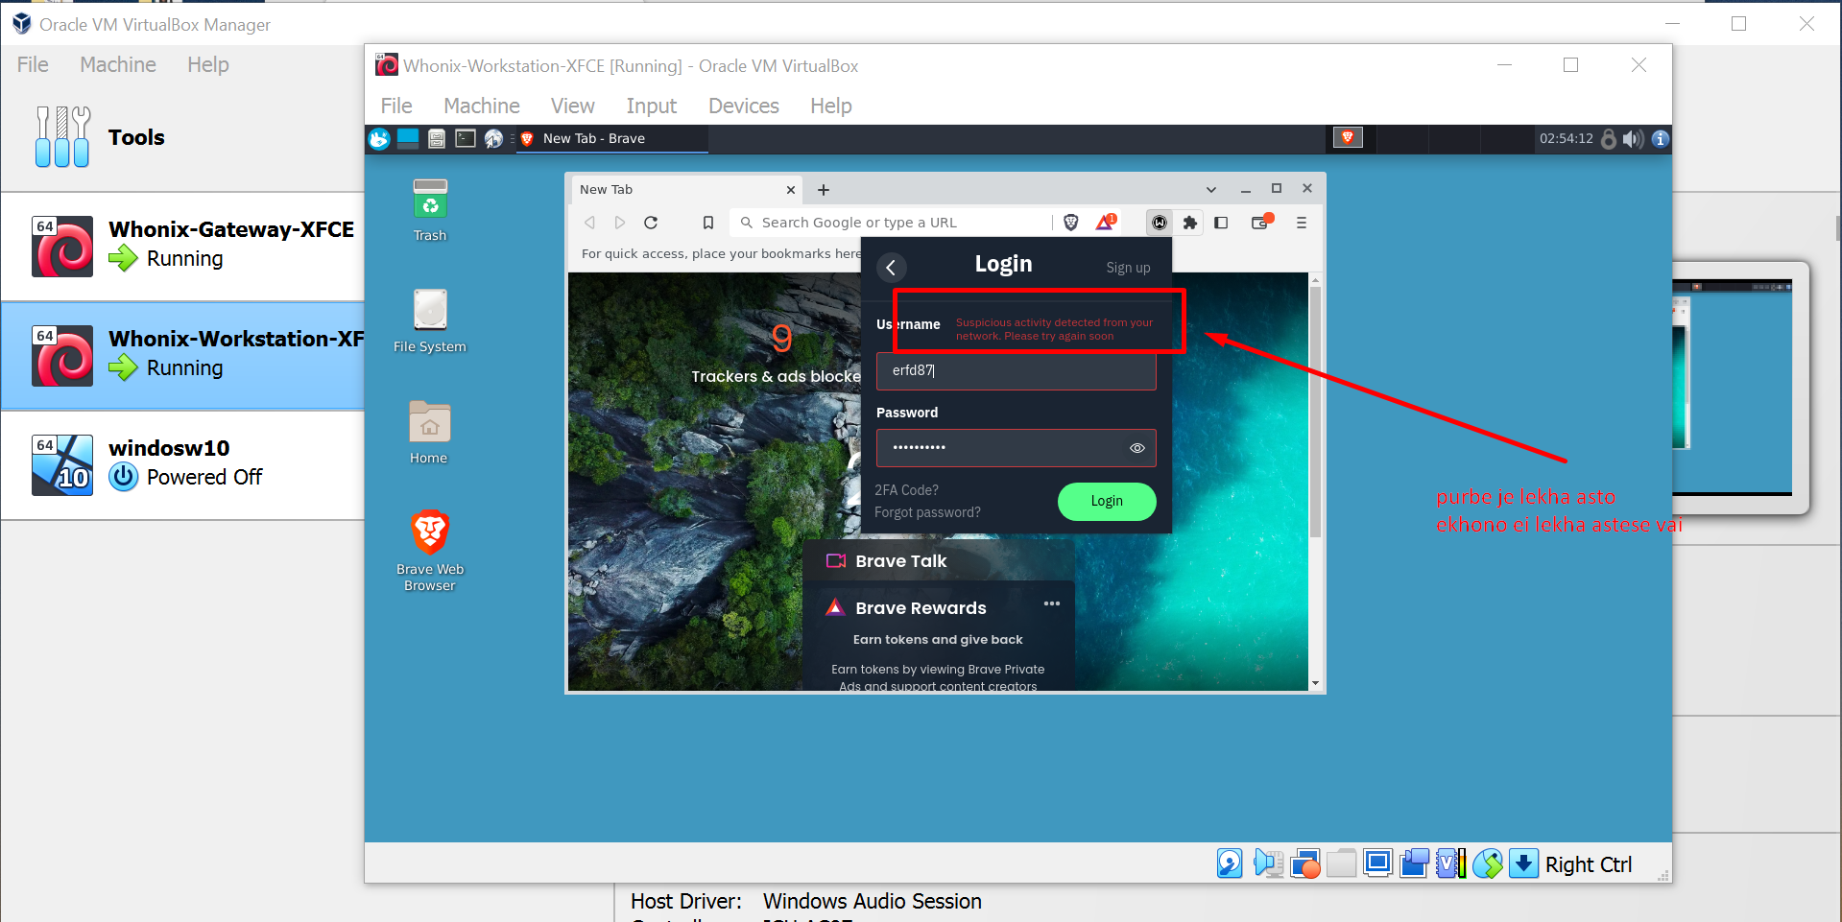Select the windosw10 powered off machine
The image size is (1842, 922).
[x=182, y=465]
